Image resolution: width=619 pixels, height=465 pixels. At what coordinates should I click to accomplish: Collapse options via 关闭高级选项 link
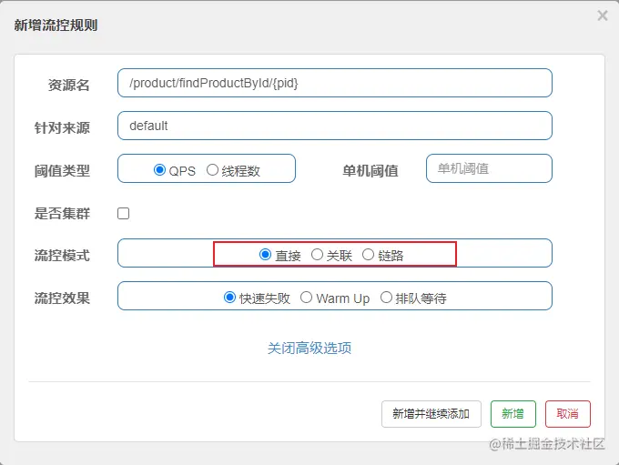point(309,349)
